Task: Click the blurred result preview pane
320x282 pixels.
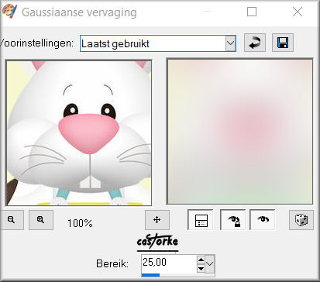Action: pyautogui.click(x=240, y=132)
